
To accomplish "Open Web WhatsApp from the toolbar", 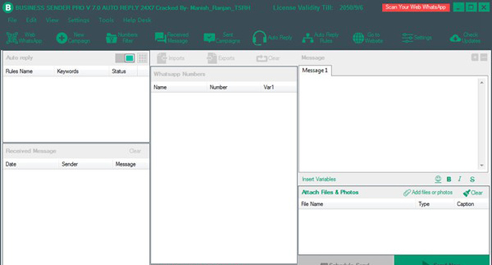I will [x=24, y=38].
